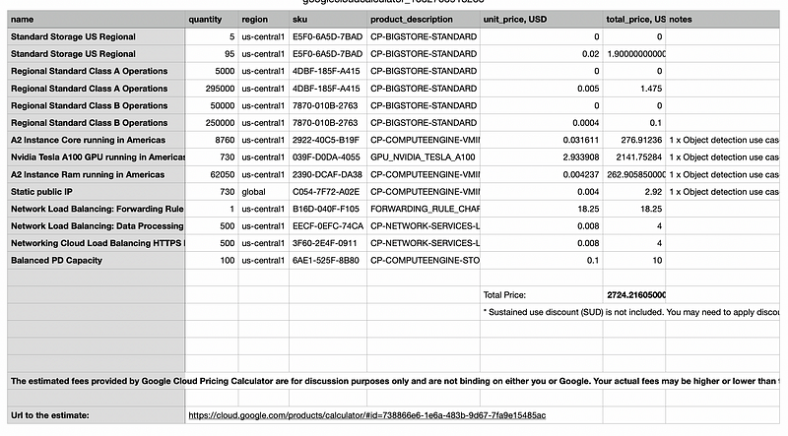
Task: Select the unit price cell 2.933908
Action: (541, 157)
